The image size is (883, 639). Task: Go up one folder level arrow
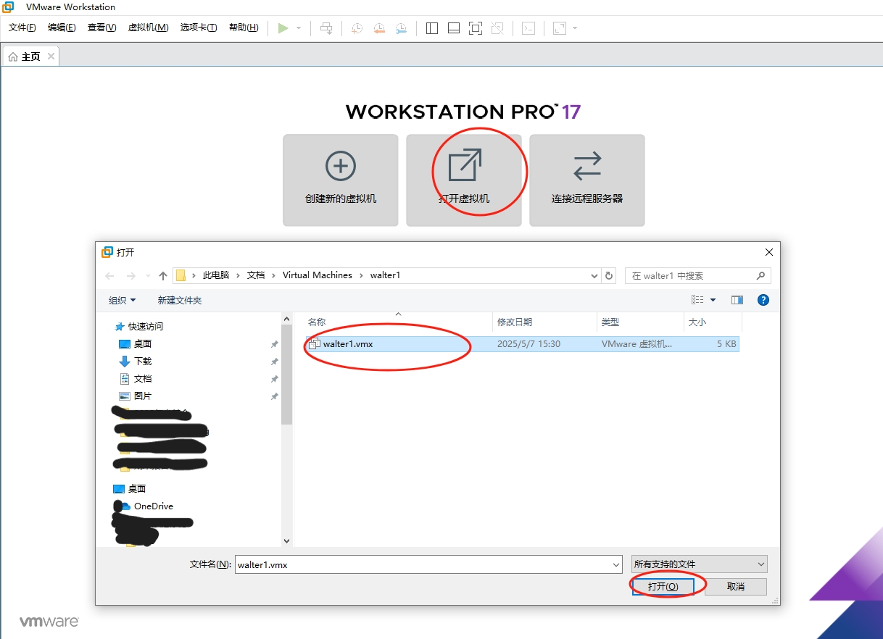[163, 275]
